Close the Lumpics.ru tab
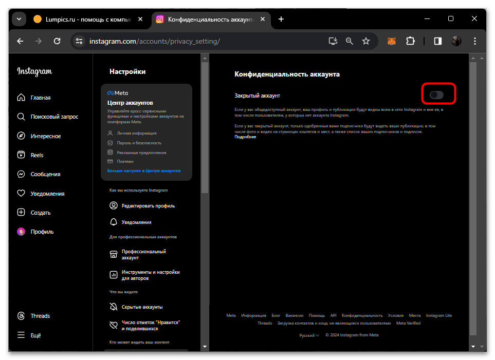The height and width of the screenshot is (360, 495). [140, 19]
